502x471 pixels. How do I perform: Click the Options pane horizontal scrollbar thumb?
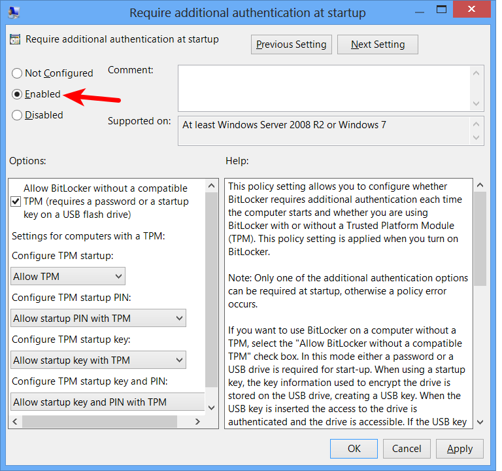[99, 421]
